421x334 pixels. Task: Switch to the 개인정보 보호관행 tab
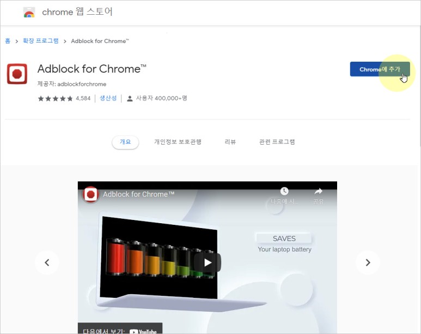[x=178, y=142]
